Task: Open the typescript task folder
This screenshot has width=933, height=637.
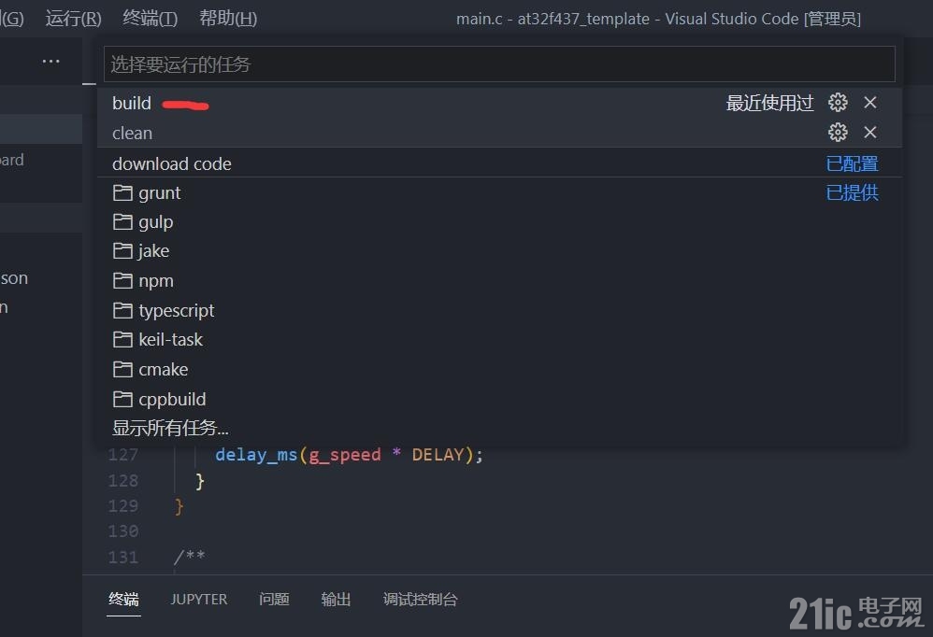Action: [499, 311]
